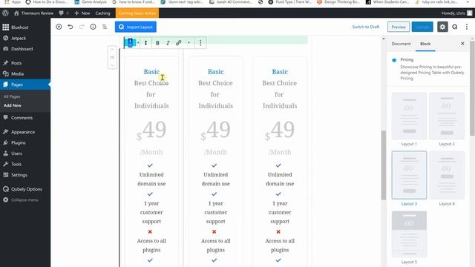The image size is (475, 267).
Task: Switch to Document tab
Action: pyautogui.click(x=401, y=44)
